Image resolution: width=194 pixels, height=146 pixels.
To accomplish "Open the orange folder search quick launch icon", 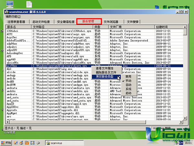I will tap(27, 143).
